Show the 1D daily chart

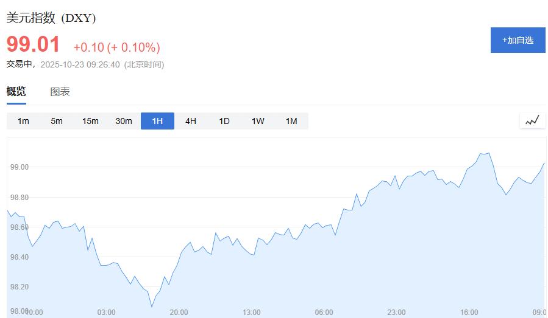pos(224,121)
